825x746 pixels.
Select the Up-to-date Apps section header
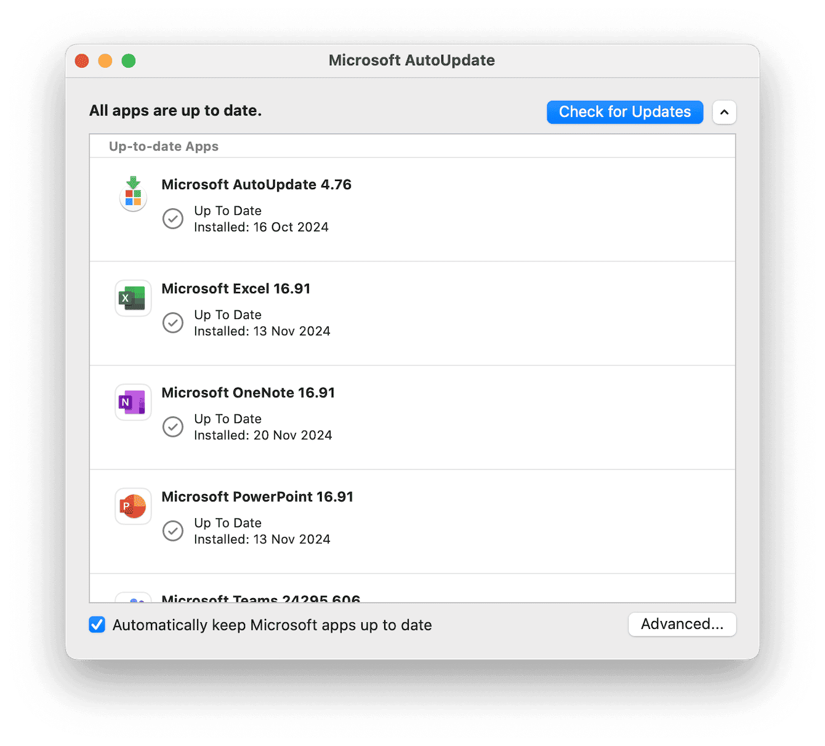click(163, 146)
